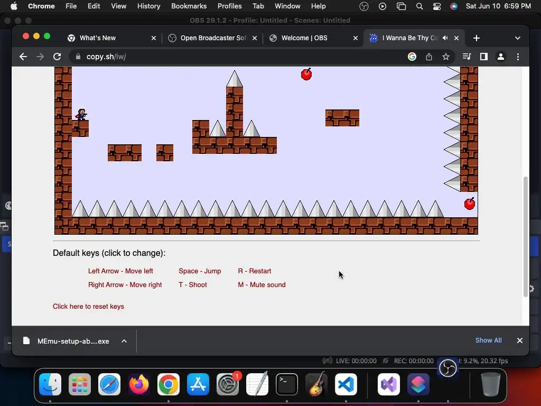Screen dimensions: 541x406
Task: Open System Preferences in the dock
Action: (228, 384)
